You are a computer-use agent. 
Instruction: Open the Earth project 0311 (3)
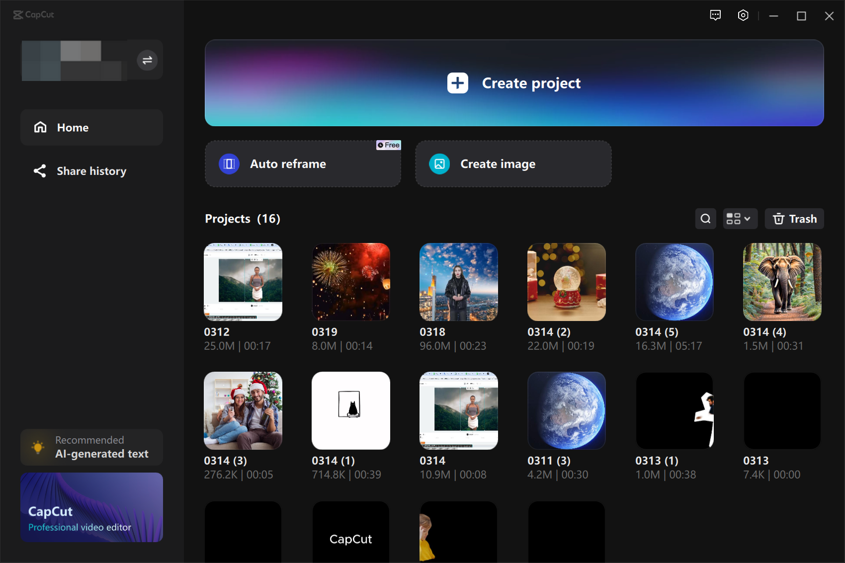click(567, 410)
